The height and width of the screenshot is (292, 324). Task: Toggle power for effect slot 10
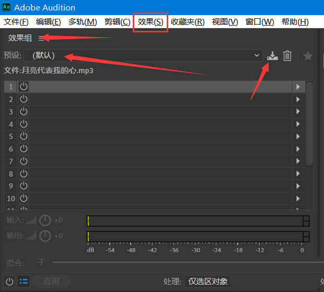24,198
